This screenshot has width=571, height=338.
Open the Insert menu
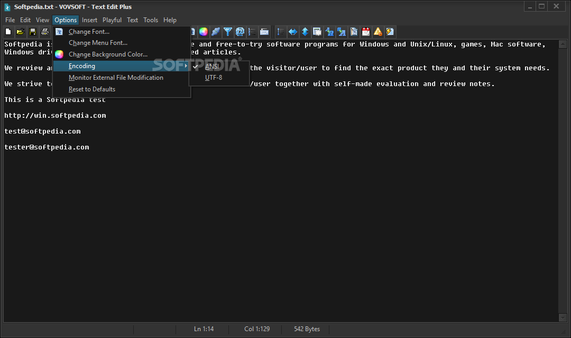click(89, 20)
